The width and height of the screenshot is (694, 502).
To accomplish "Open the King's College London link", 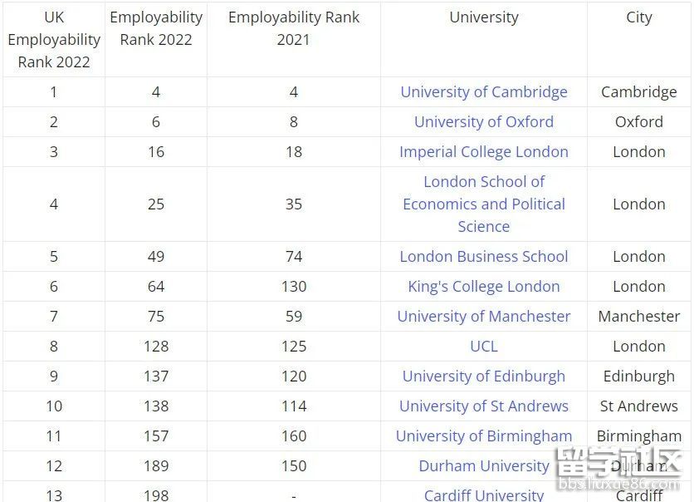I will point(484,286).
